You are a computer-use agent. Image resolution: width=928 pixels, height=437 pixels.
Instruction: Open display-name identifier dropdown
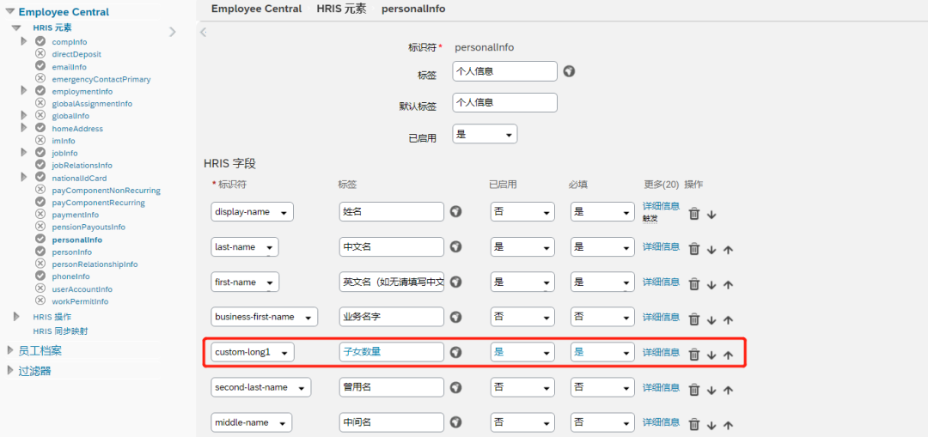point(252,212)
